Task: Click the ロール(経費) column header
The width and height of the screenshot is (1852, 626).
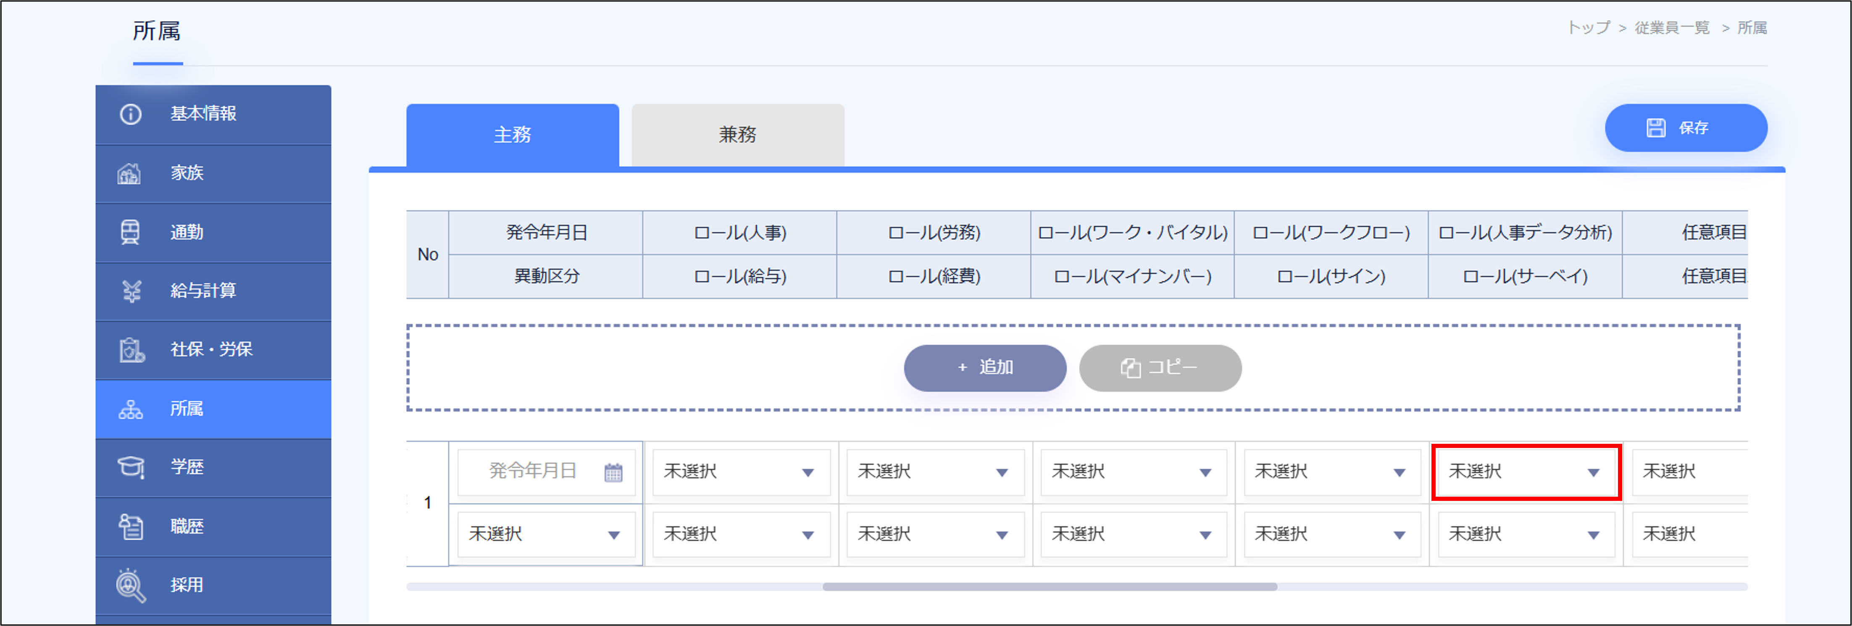Action: (934, 277)
